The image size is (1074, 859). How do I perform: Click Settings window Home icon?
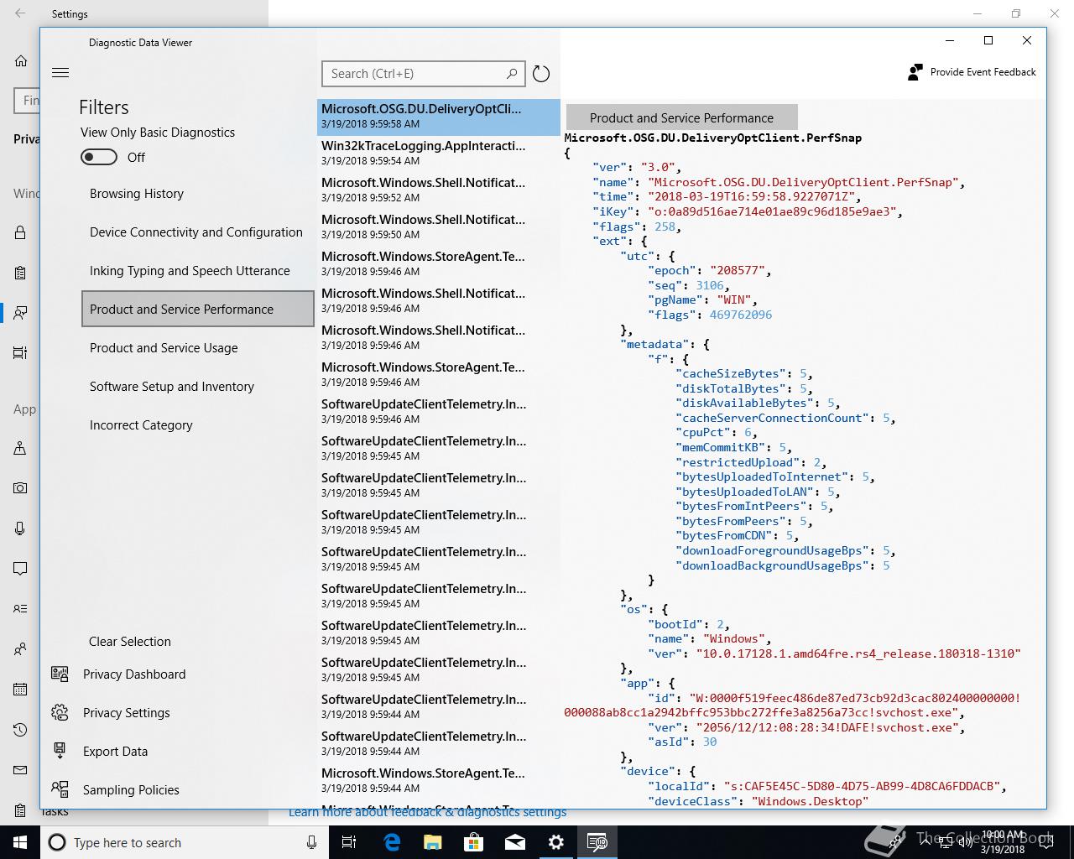pyautogui.click(x=21, y=61)
